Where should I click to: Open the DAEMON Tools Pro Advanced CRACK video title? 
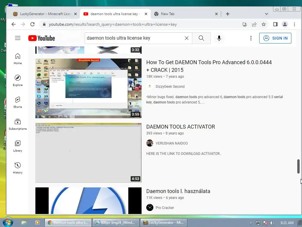pyautogui.click(x=209, y=66)
